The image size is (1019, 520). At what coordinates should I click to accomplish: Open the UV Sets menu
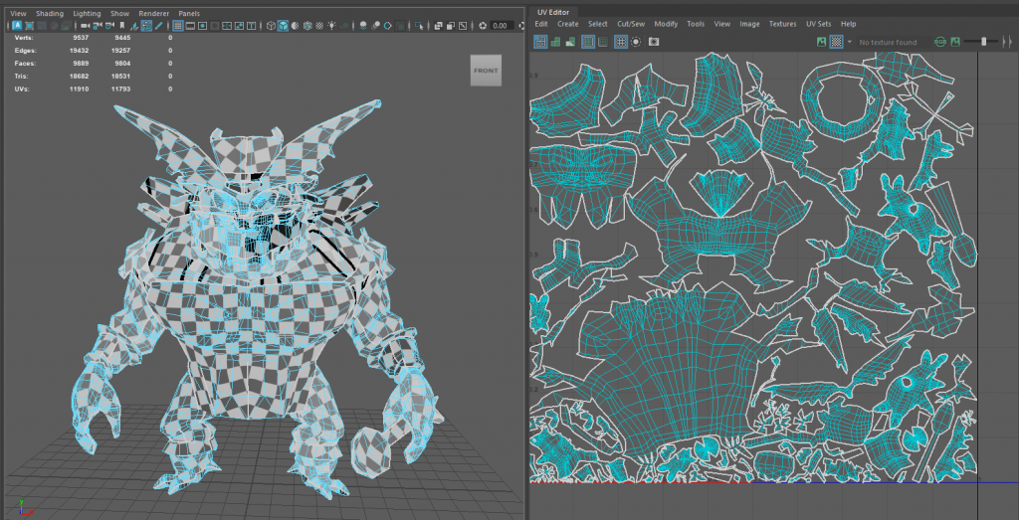(x=819, y=24)
